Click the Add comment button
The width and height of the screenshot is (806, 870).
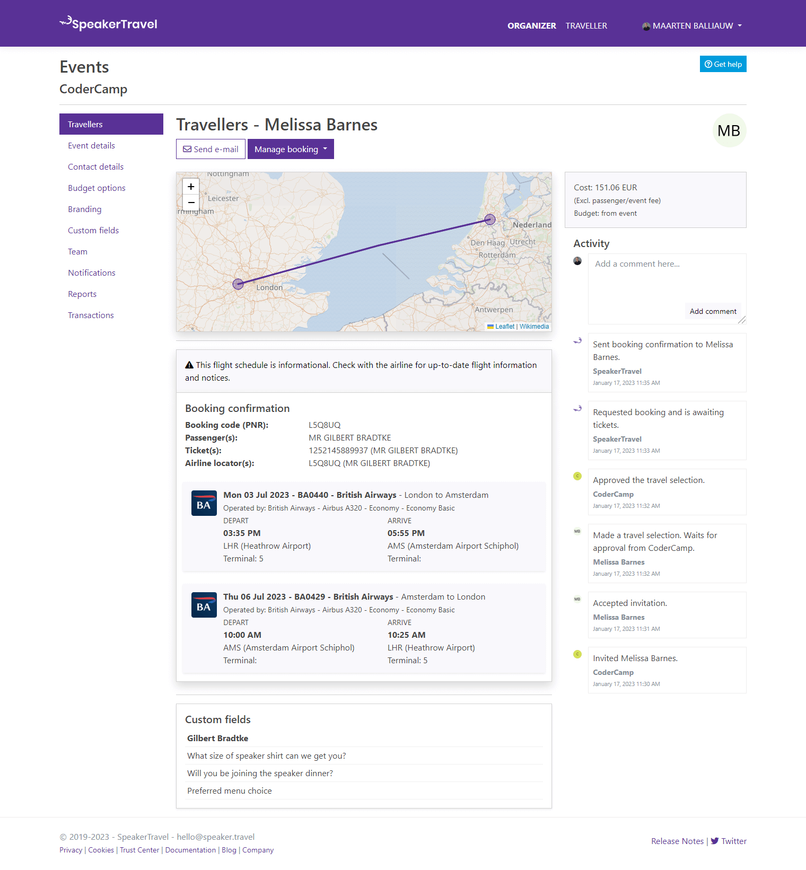coord(713,311)
